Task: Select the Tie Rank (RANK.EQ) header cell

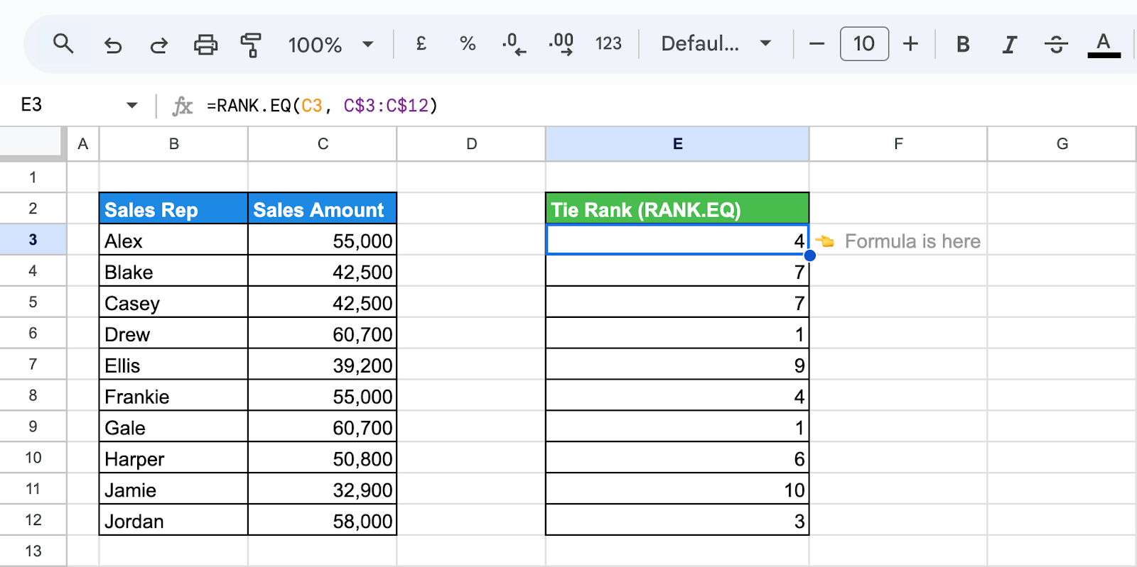Action: [x=677, y=209]
